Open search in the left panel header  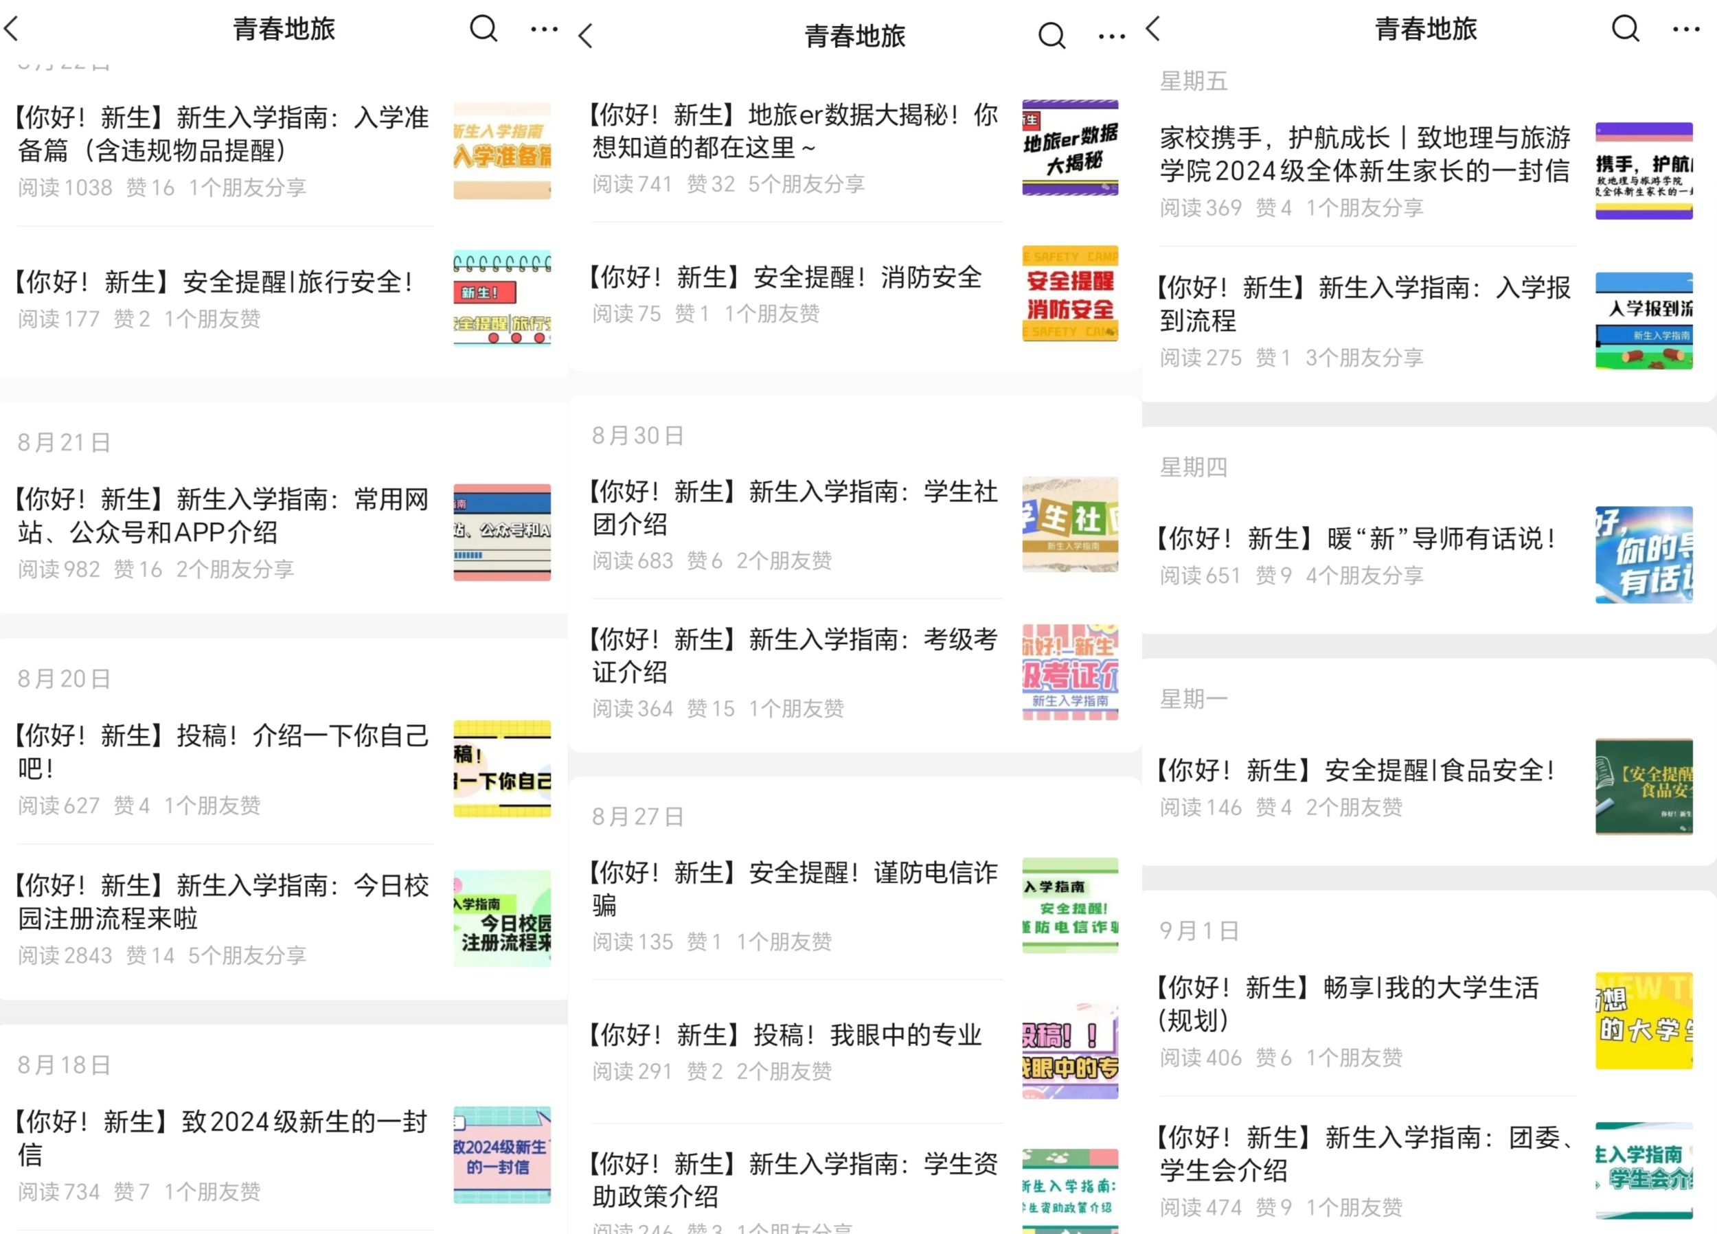[x=483, y=29]
